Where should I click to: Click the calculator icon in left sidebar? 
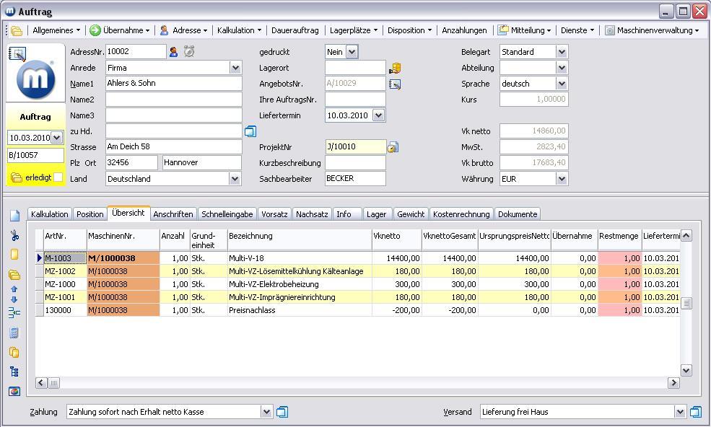click(14, 333)
